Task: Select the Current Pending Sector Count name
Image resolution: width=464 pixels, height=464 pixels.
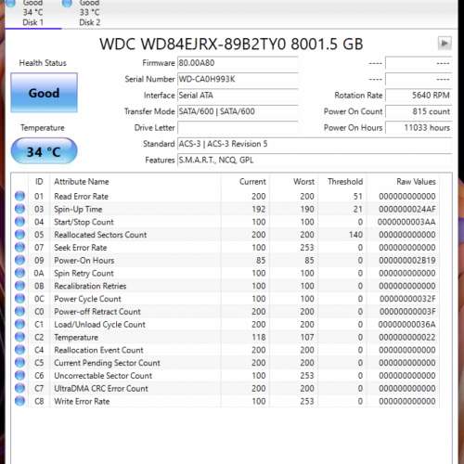Action: pos(107,363)
